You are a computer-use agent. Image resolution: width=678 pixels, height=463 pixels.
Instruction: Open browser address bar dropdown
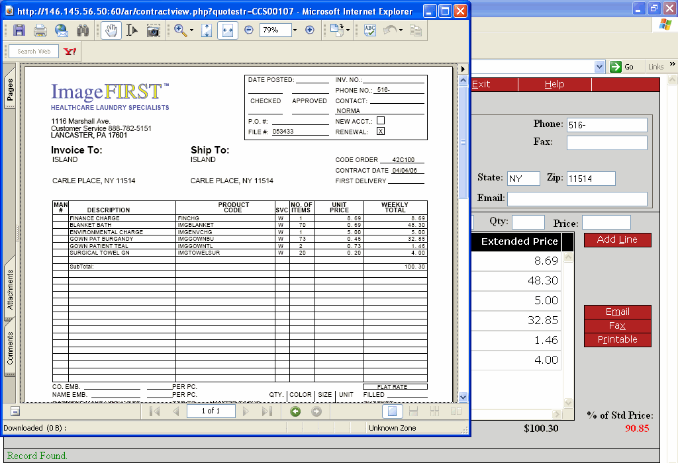(599, 67)
